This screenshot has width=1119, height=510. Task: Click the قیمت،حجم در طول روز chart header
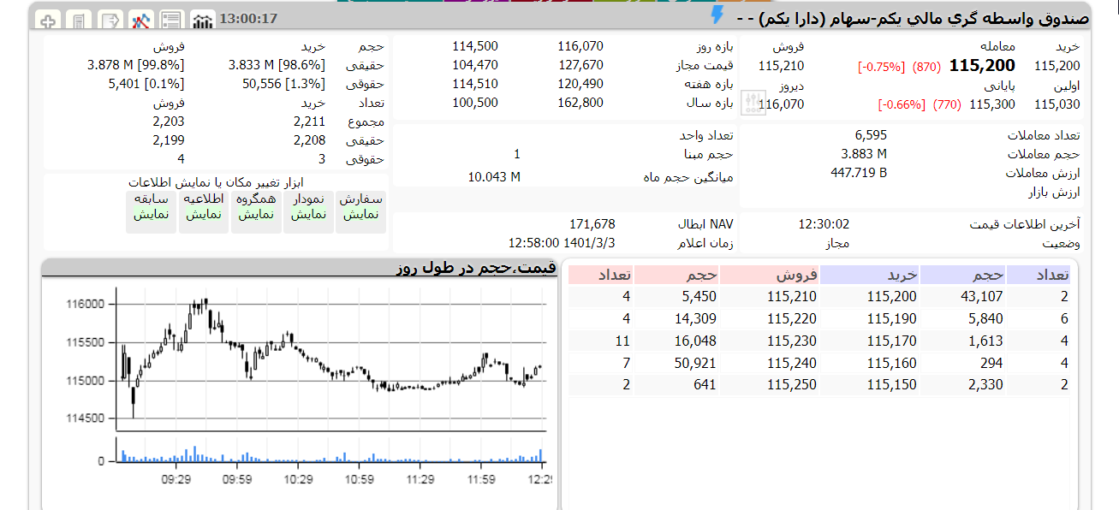coord(476,268)
